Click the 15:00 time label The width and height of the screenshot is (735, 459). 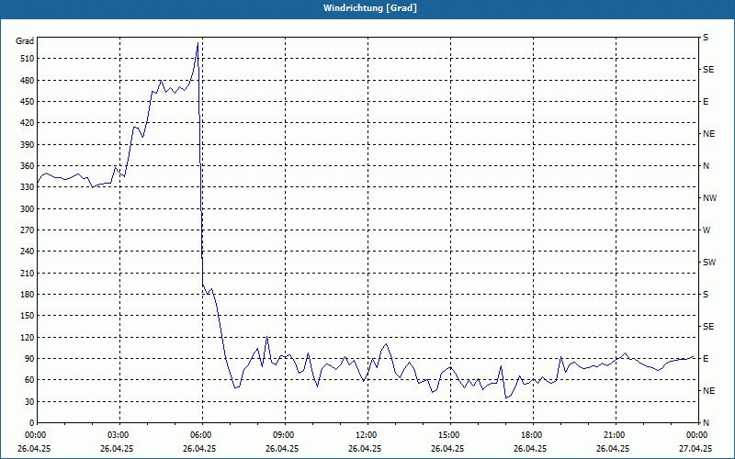(450, 435)
